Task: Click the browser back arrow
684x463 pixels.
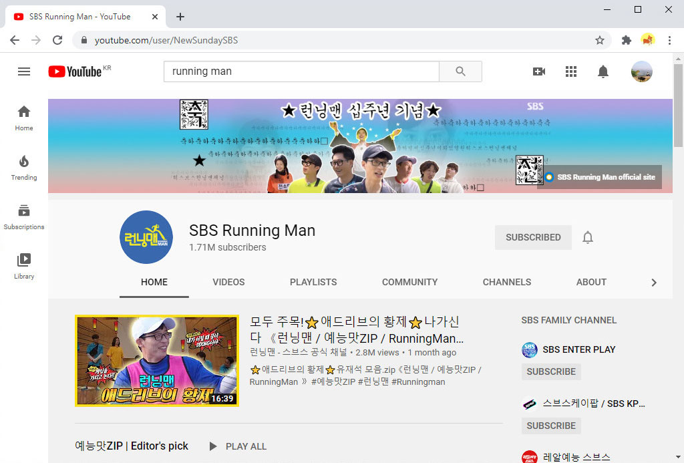Action: click(x=15, y=40)
